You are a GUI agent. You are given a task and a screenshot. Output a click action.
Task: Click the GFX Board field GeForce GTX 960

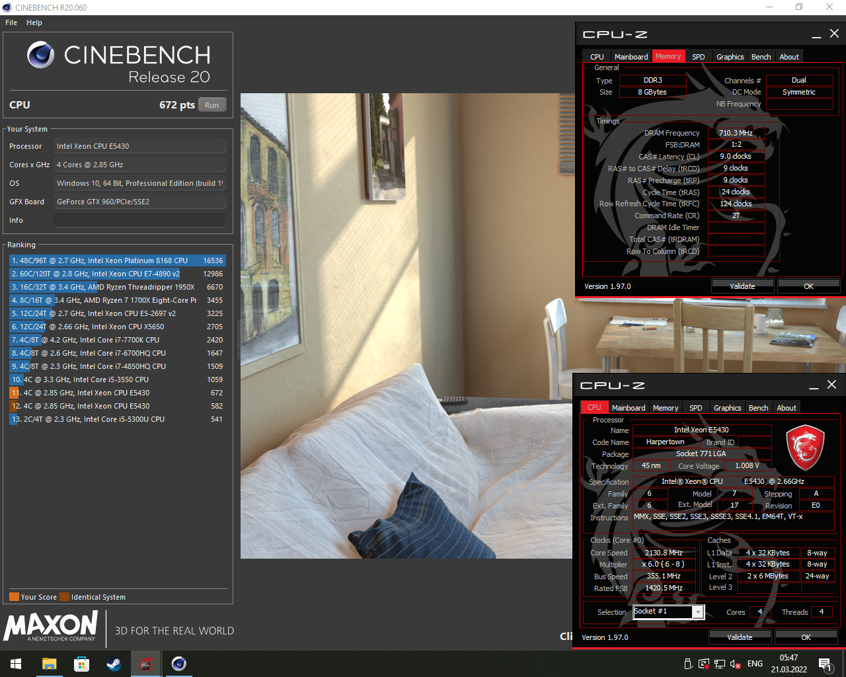tap(139, 202)
